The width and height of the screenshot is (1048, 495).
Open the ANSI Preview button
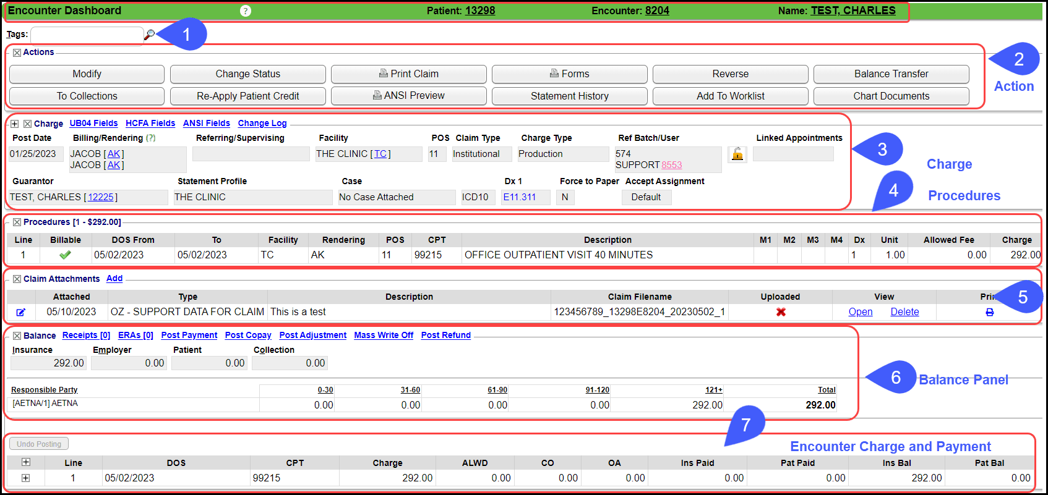pos(408,96)
